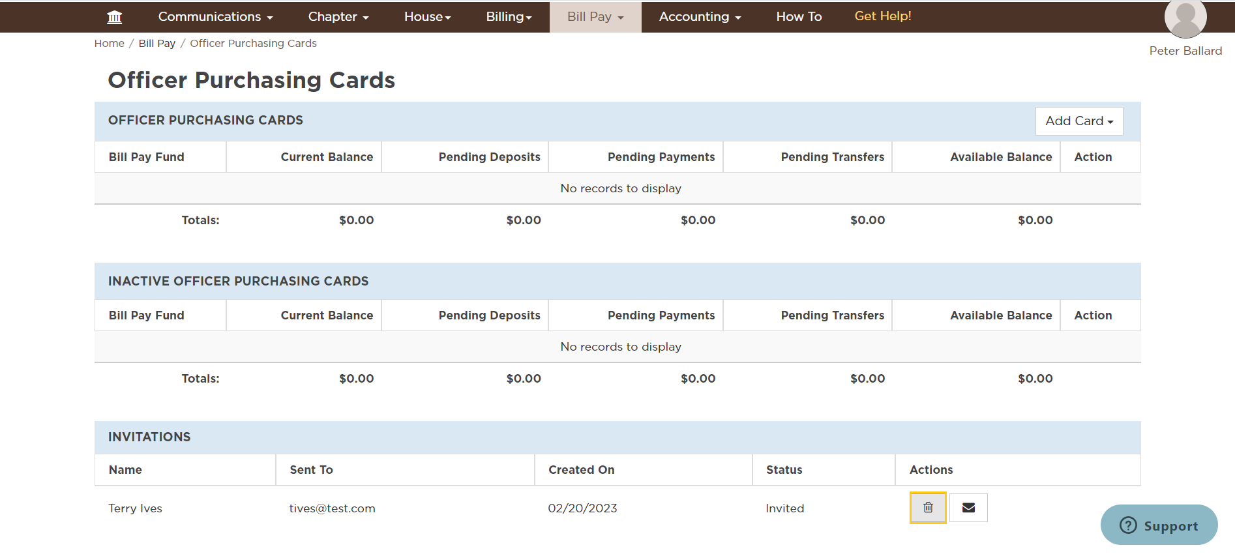This screenshot has height=556, width=1235.
Task: Delete Terry Ives invitation with trash icon
Action: pos(928,508)
